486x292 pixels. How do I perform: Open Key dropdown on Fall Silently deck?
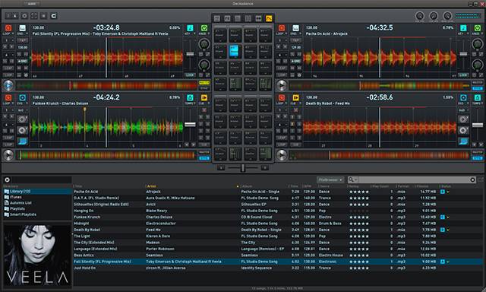(190, 33)
